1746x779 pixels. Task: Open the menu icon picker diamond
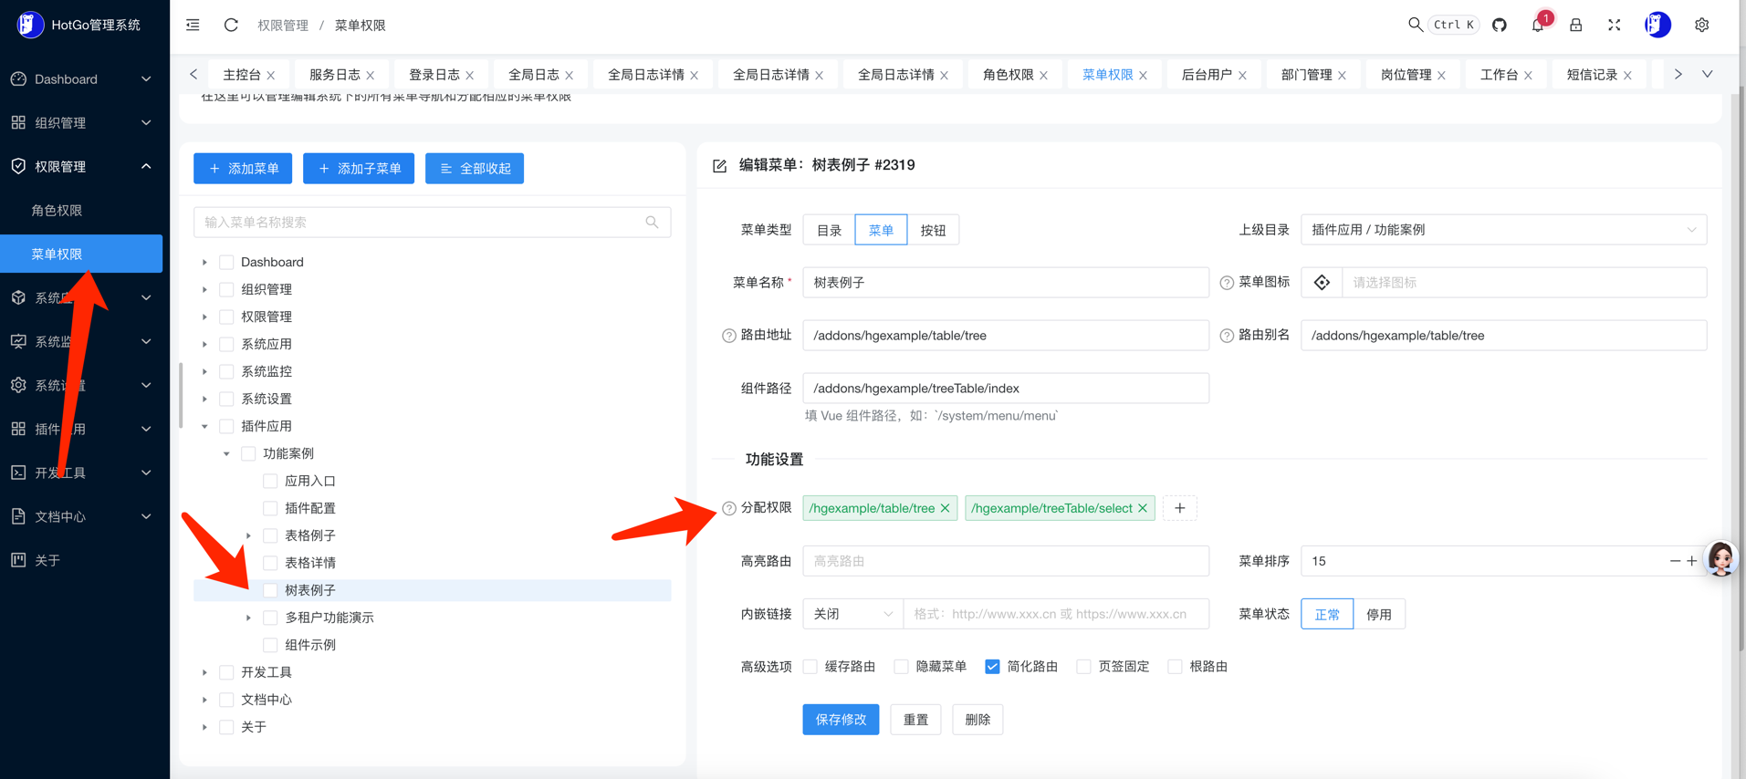pyautogui.click(x=1322, y=283)
